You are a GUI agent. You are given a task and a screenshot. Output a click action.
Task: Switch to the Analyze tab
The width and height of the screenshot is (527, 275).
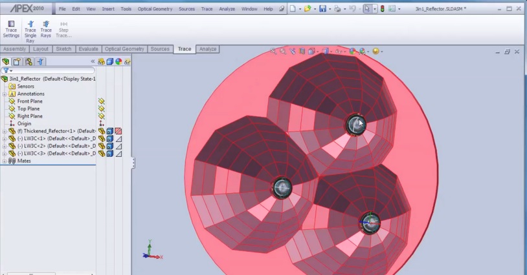(x=208, y=49)
